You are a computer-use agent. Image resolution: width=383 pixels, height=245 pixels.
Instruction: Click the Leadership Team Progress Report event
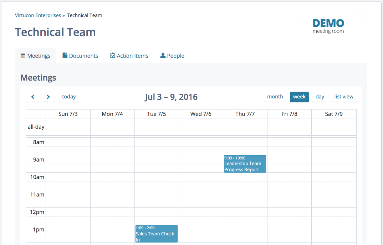click(x=245, y=164)
